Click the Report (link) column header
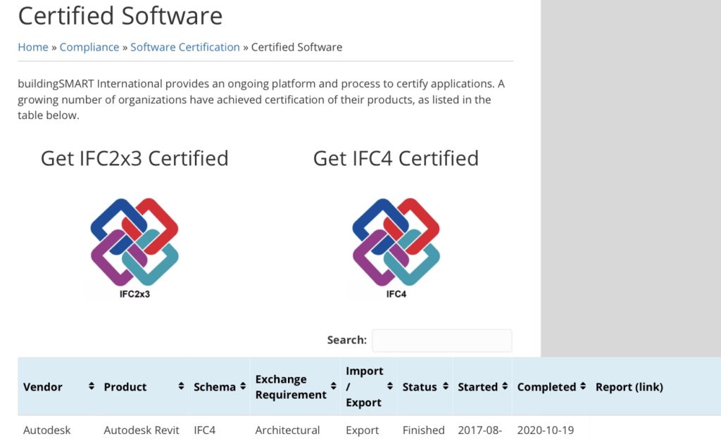 coord(629,387)
